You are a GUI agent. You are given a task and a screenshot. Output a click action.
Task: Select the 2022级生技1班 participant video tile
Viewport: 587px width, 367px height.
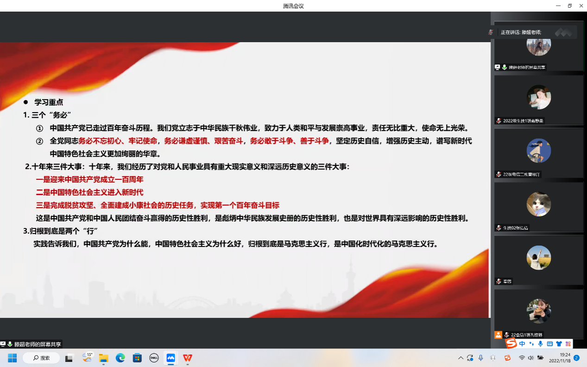tap(538, 100)
